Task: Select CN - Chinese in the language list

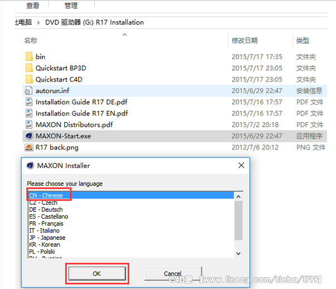Action: tap(131, 195)
